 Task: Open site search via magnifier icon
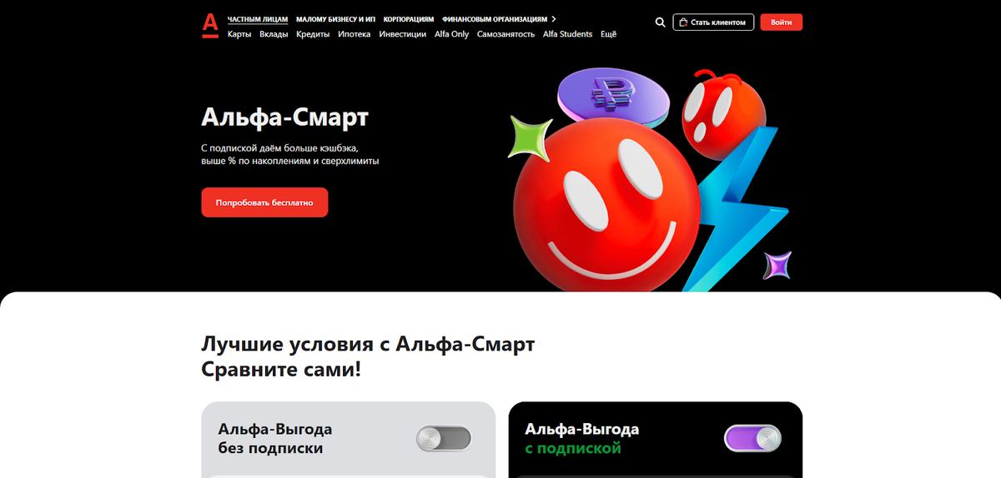pos(661,22)
